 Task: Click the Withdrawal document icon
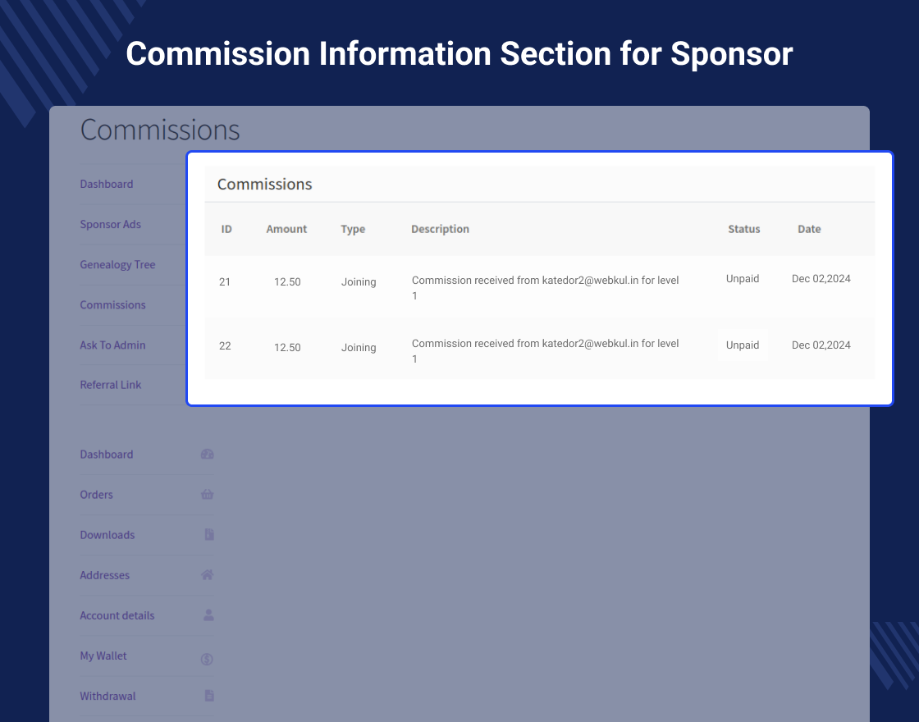(x=209, y=696)
